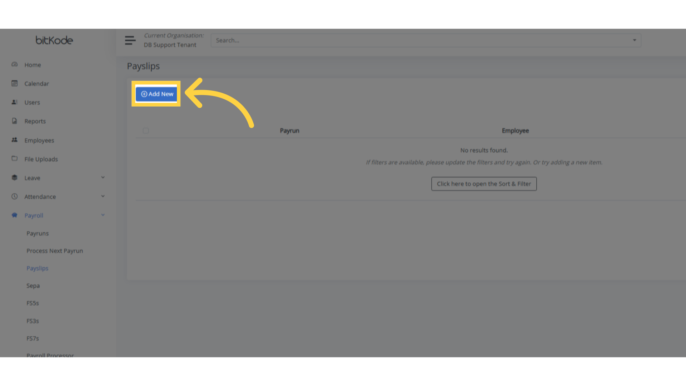
Task: Select the Process Next Payrun entry
Action: 55,251
